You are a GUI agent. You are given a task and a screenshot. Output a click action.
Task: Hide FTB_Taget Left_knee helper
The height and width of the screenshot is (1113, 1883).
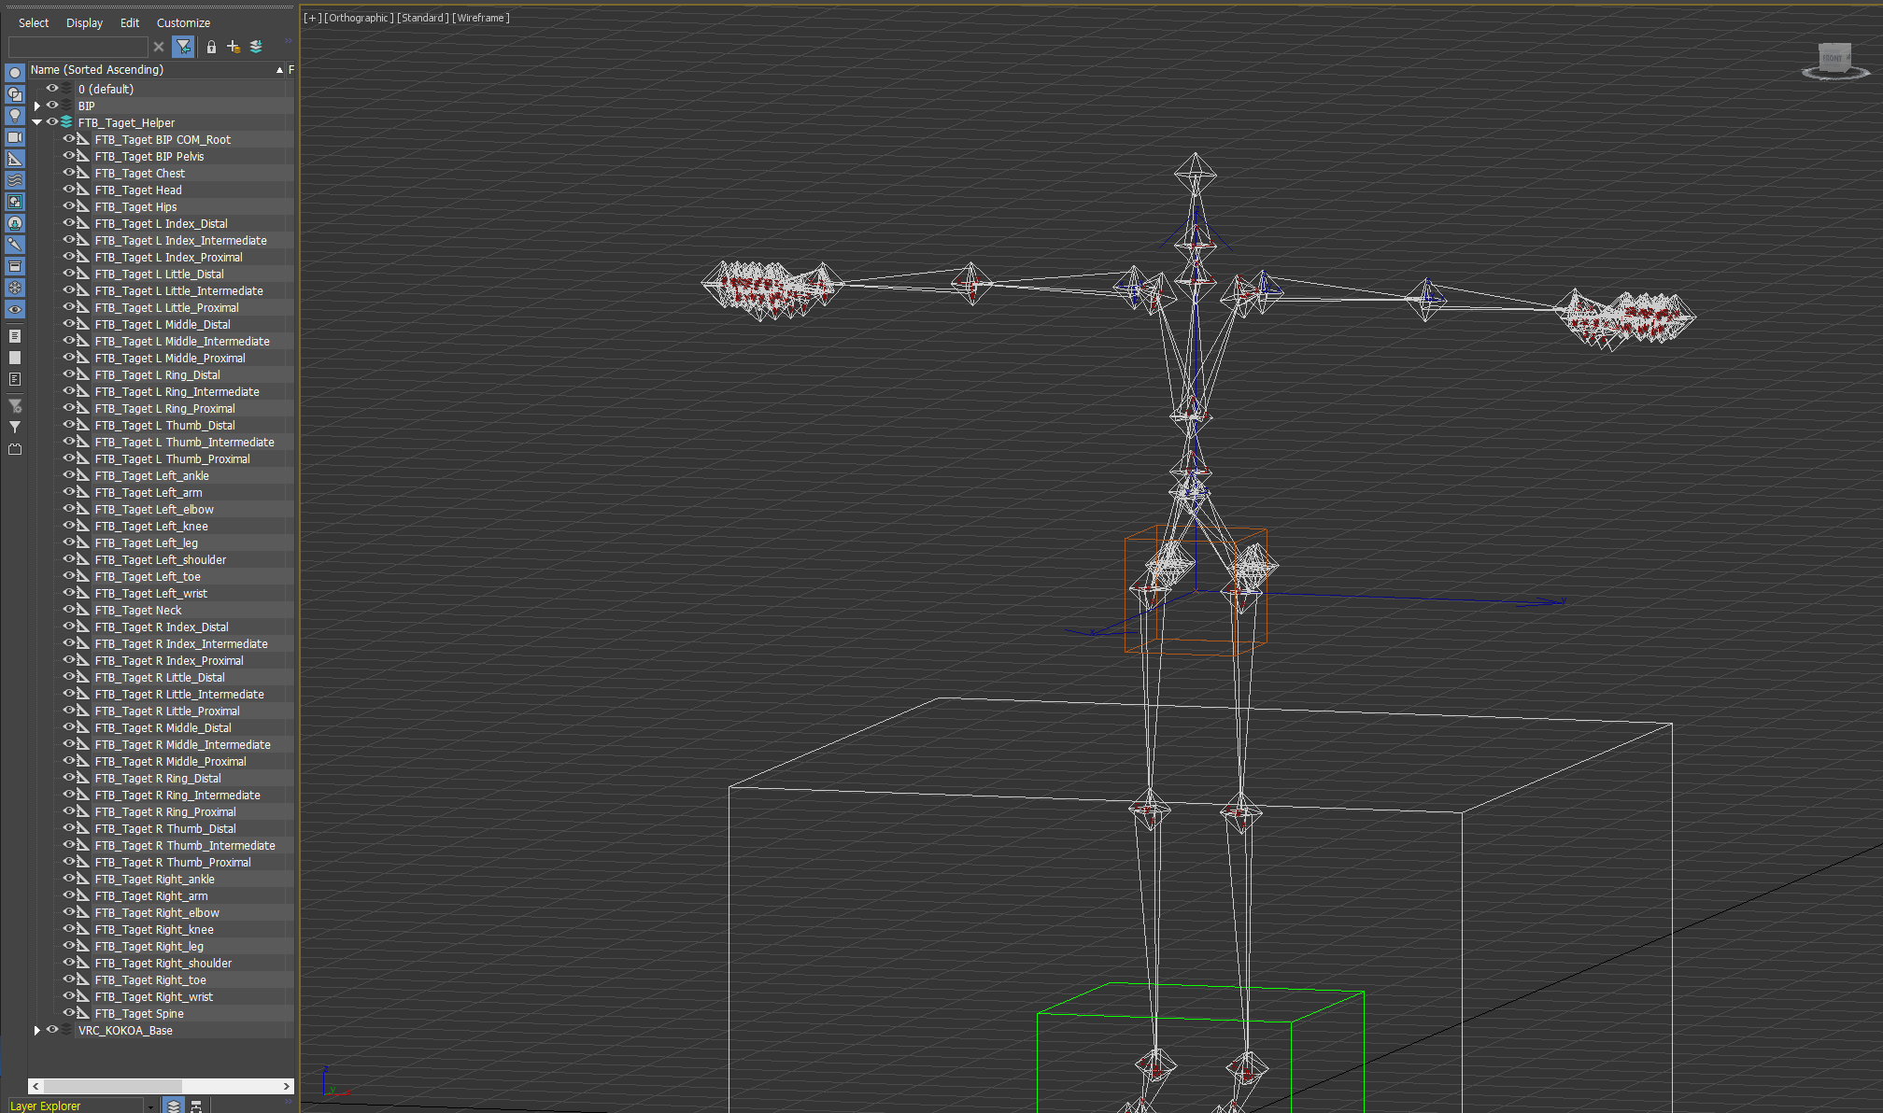pos(69,526)
